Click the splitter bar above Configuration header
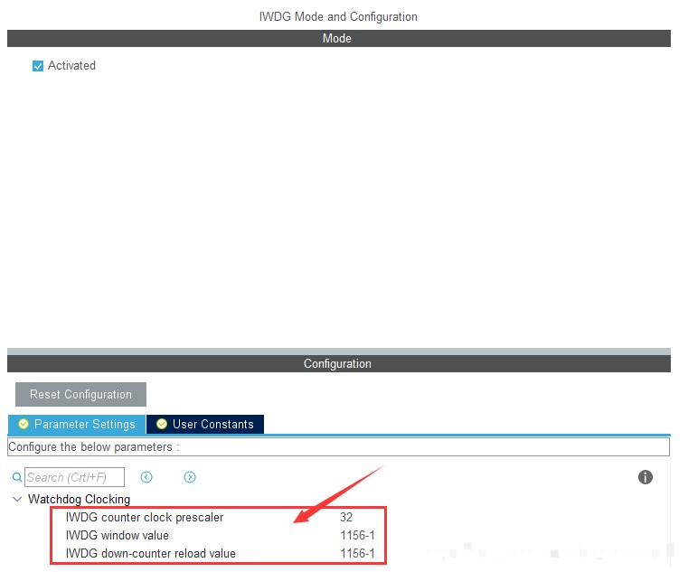Screen dimensions: 688x572 [338, 351]
